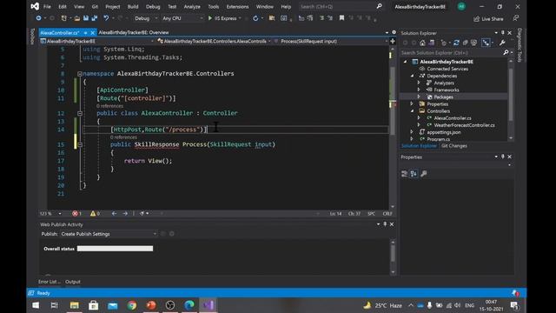
Task: Collapse the Dependencies node in Solution Explorer
Action: [412, 76]
